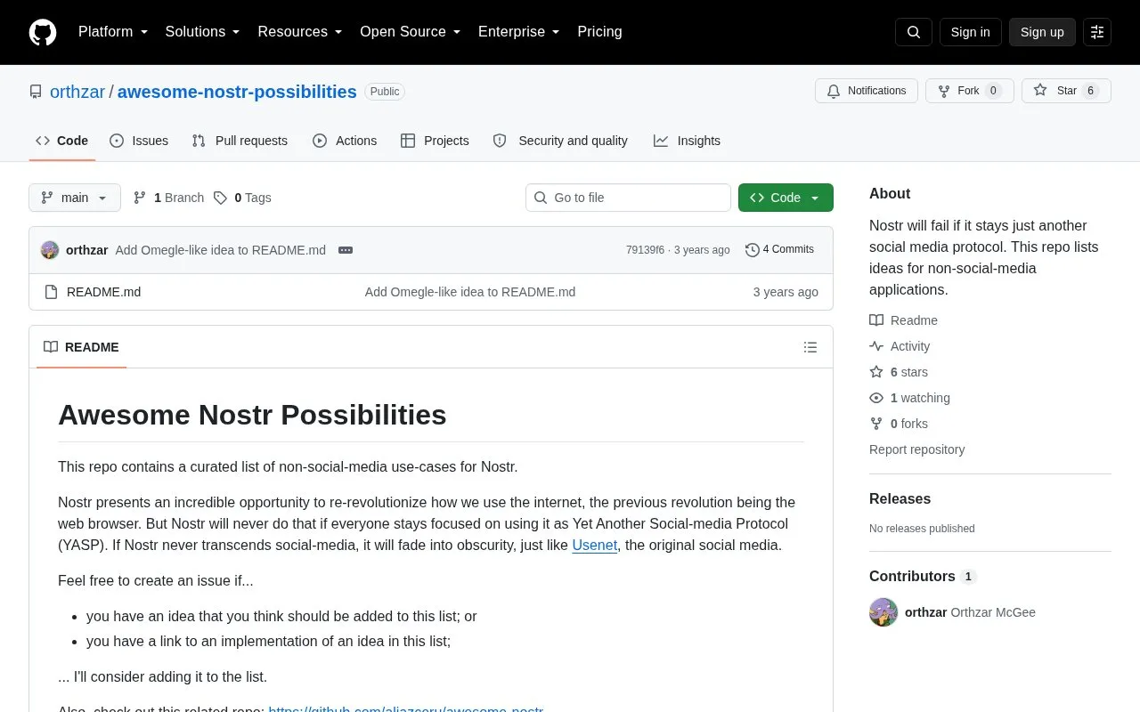This screenshot has width=1140, height=712.
Task: Click the pulse icon next to Activity
Action: (x=876, y=346)
